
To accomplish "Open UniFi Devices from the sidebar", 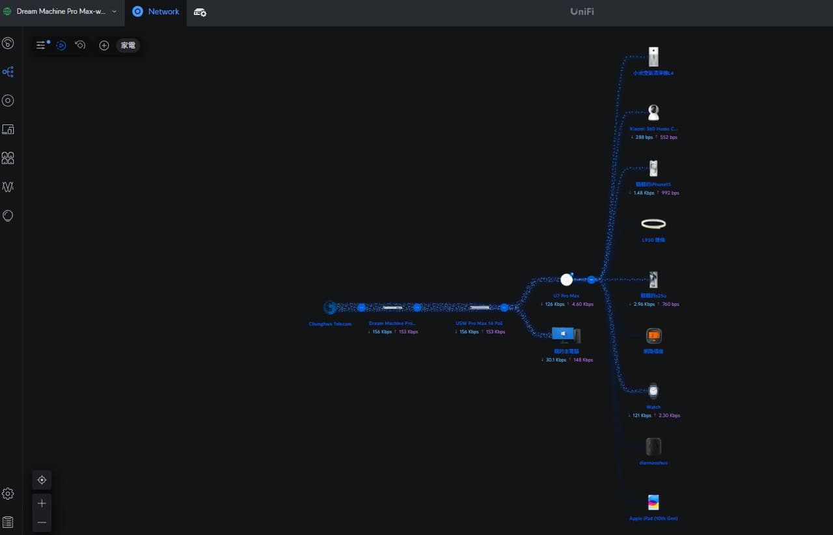I will tap(8, 100).
